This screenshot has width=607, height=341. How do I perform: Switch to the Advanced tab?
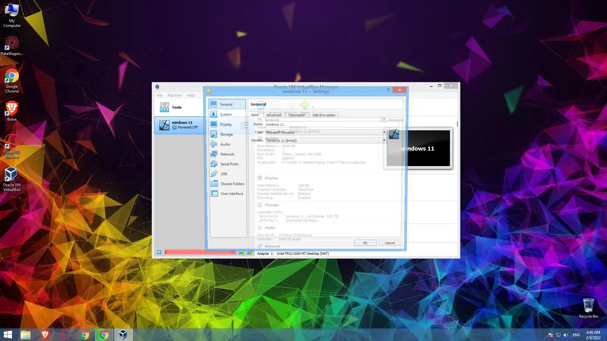[x=273, y=115]
